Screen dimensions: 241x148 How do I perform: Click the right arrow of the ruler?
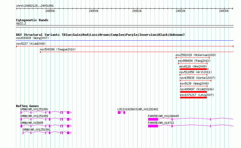click(232, 9)
